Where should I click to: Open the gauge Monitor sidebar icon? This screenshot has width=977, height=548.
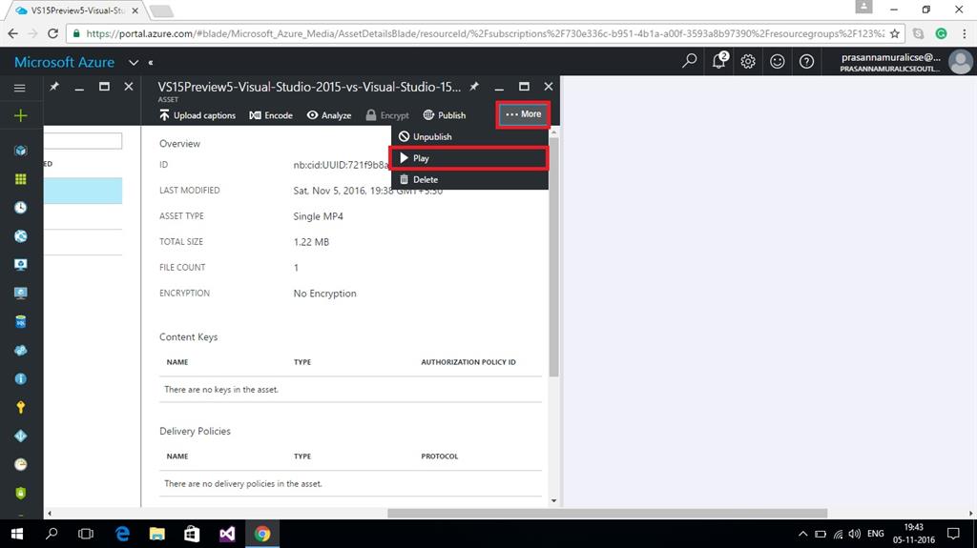click(21, 464)
